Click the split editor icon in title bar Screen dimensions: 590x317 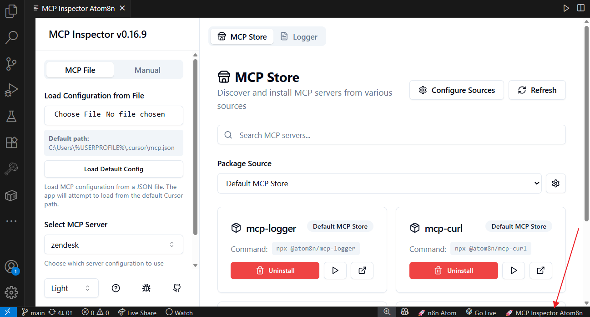580,8
